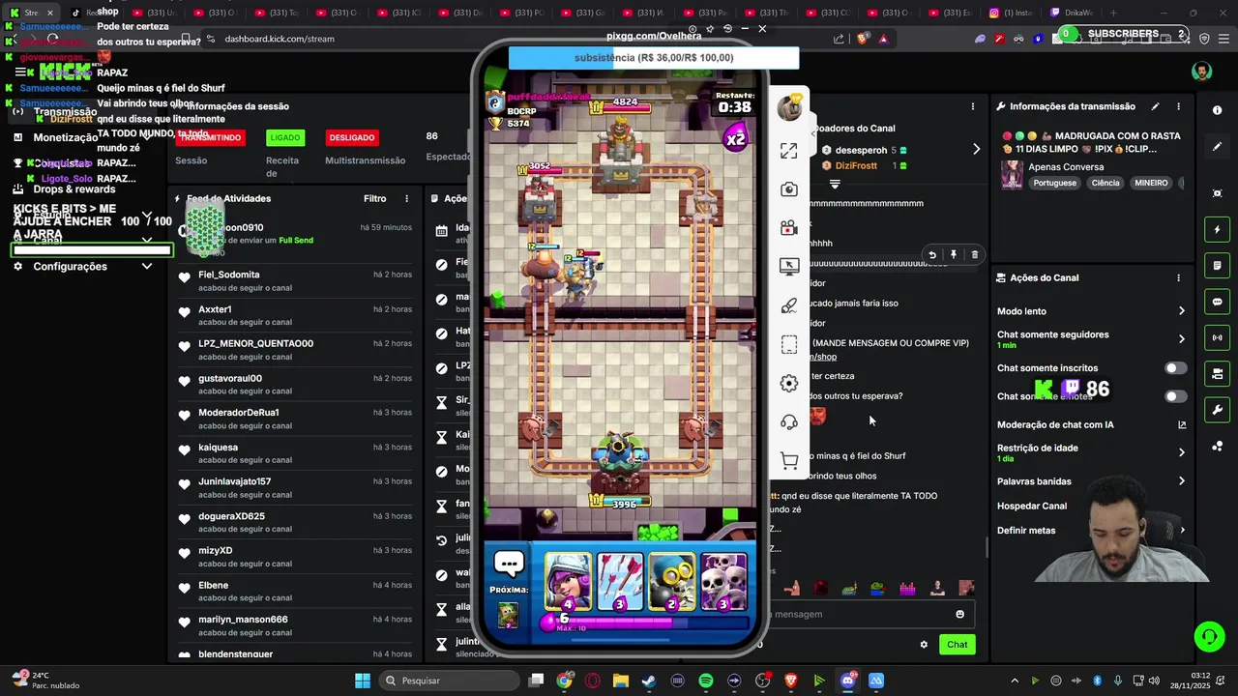Screen dimensions: 1238x696
Task: Edit stream info with pencil icon
Action: click(x=1155, y=106)
